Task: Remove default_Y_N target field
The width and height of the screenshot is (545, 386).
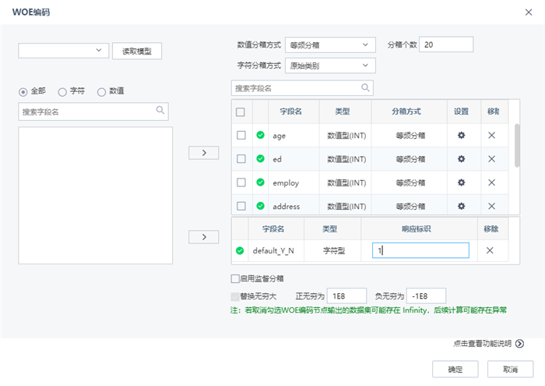Action: tap(490, 250)
